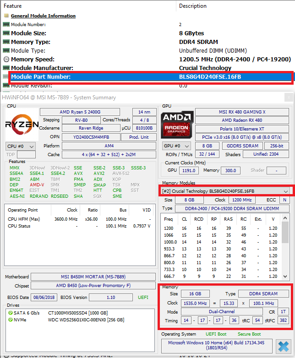The width and height of the screenshot is (295, 358).
Task: Click the RV-B0 stepping field
Action: pyautogui.click(x=82, y=120)
